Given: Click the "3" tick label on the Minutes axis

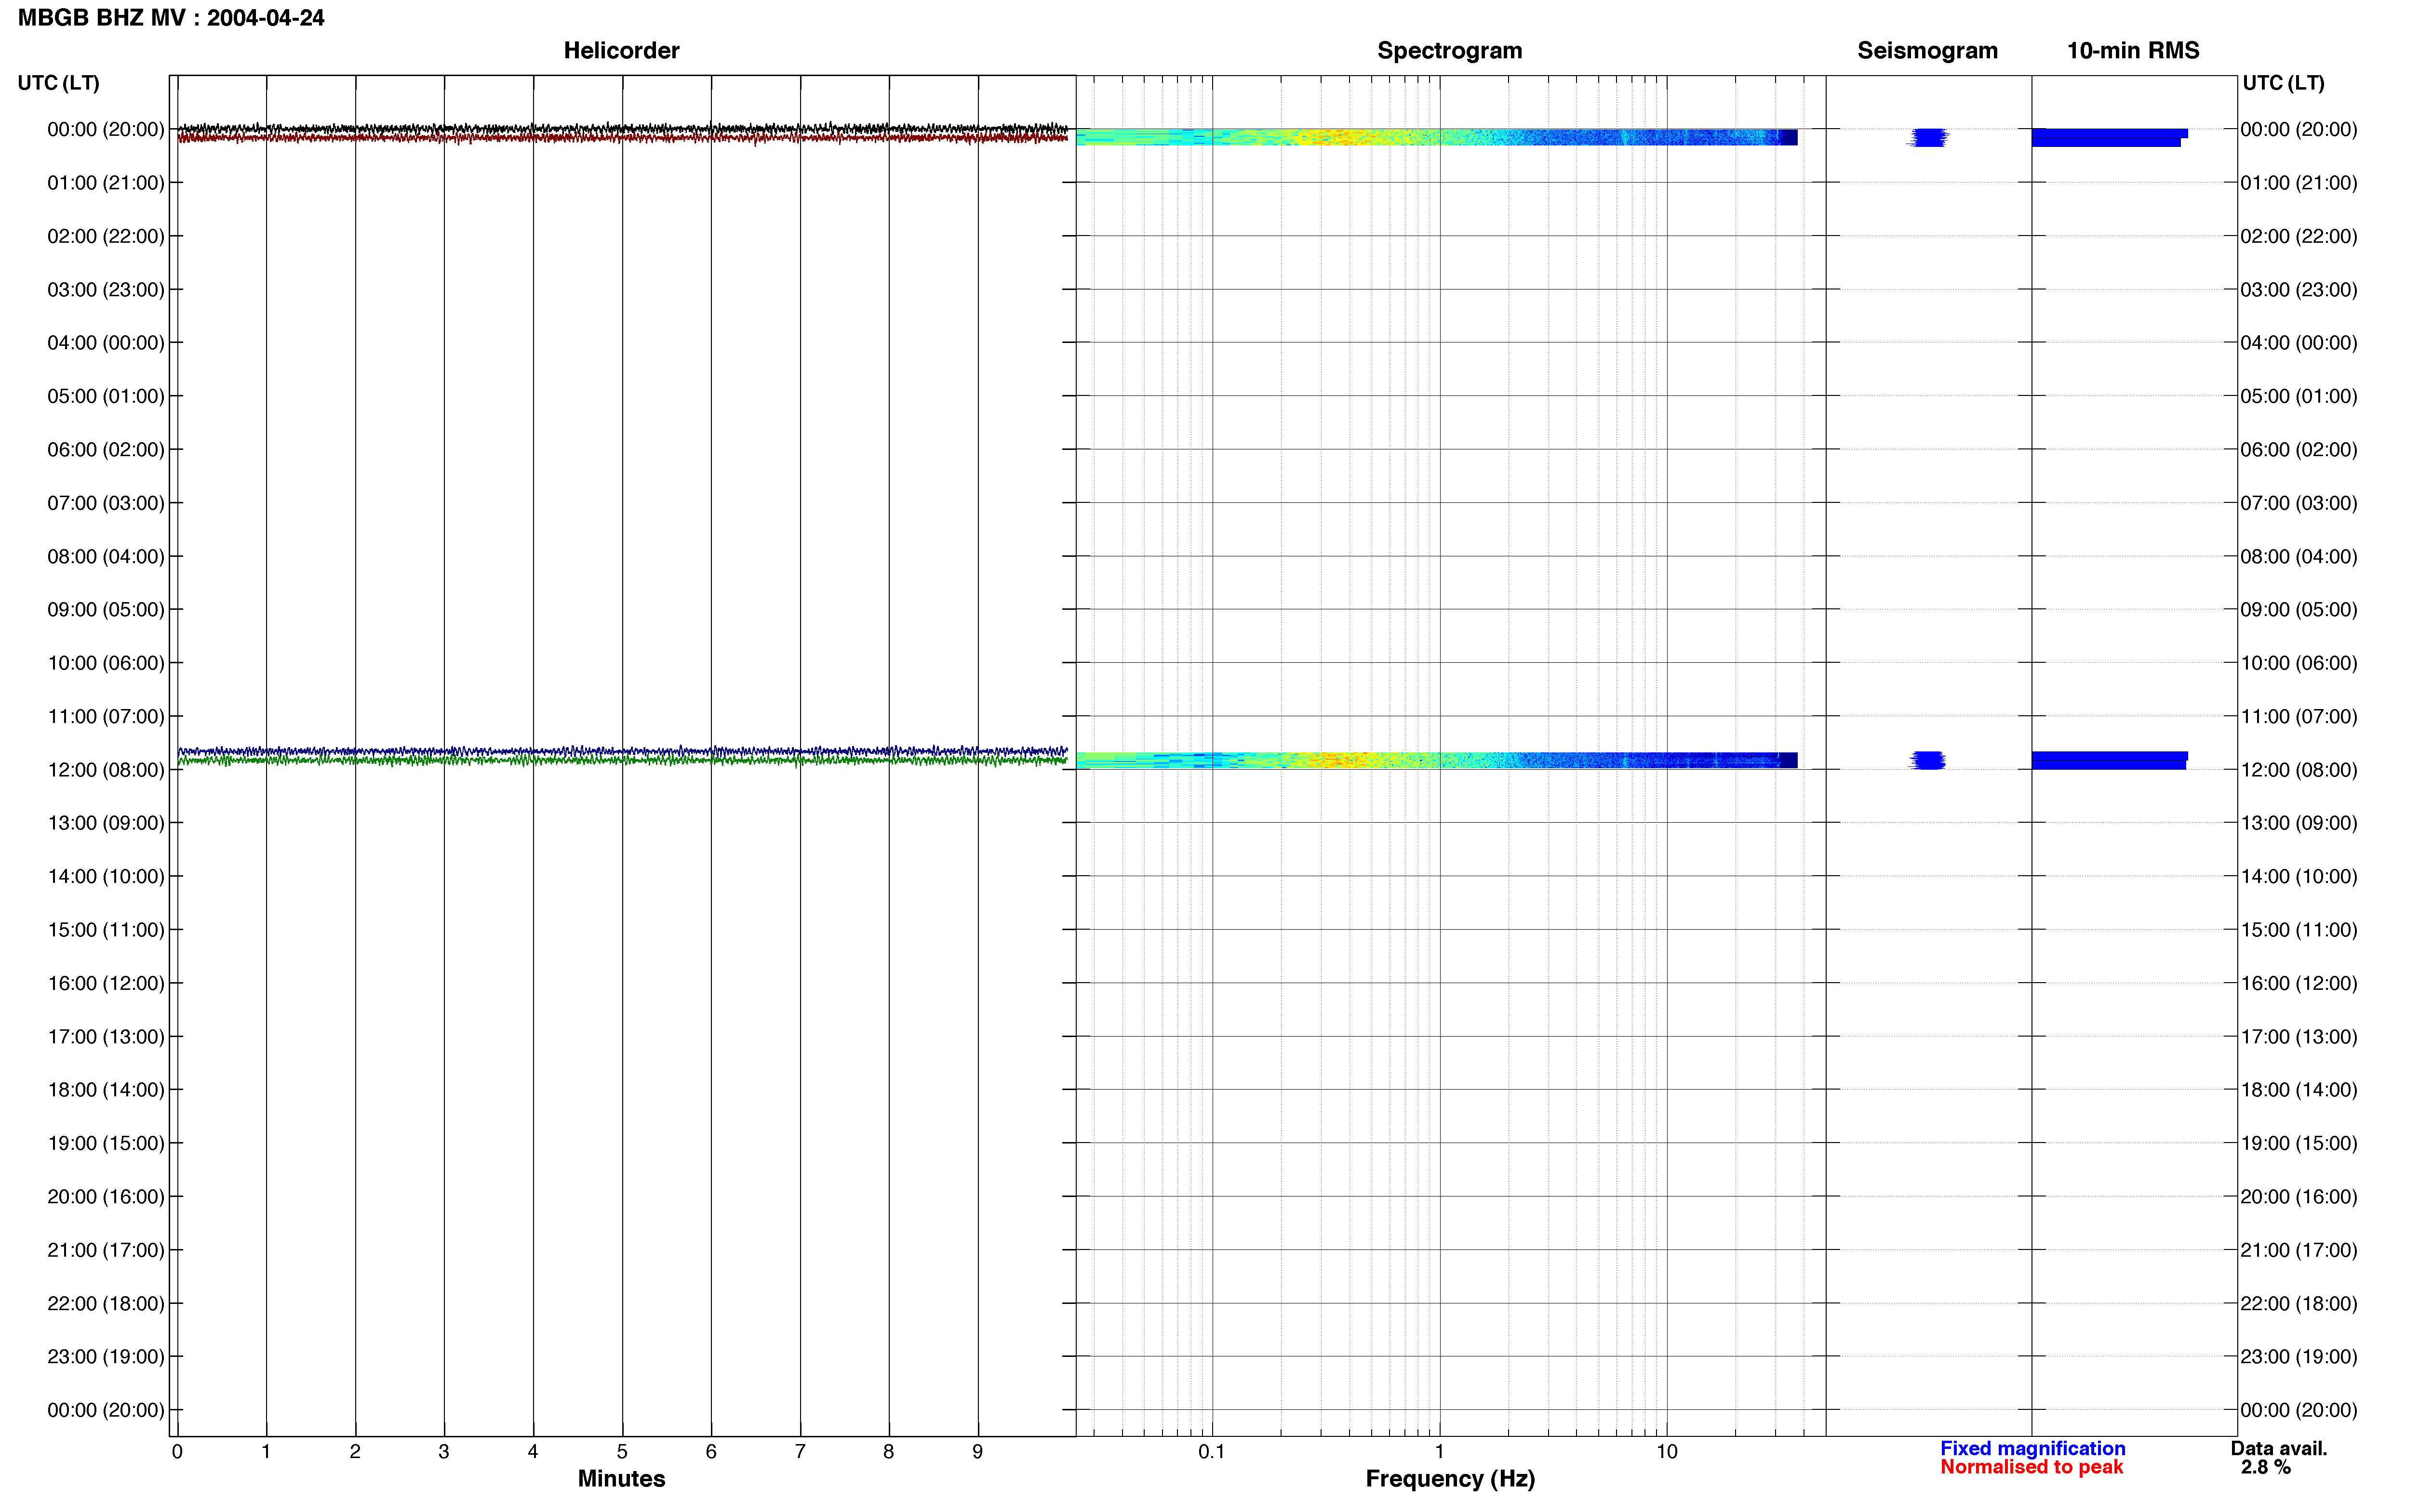Looking at the screenshot, I should 444,1452.
